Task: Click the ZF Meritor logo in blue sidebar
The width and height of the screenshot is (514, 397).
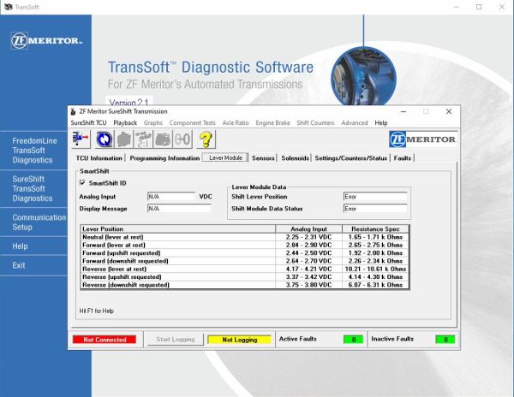Action: click(x=46, y=40)
